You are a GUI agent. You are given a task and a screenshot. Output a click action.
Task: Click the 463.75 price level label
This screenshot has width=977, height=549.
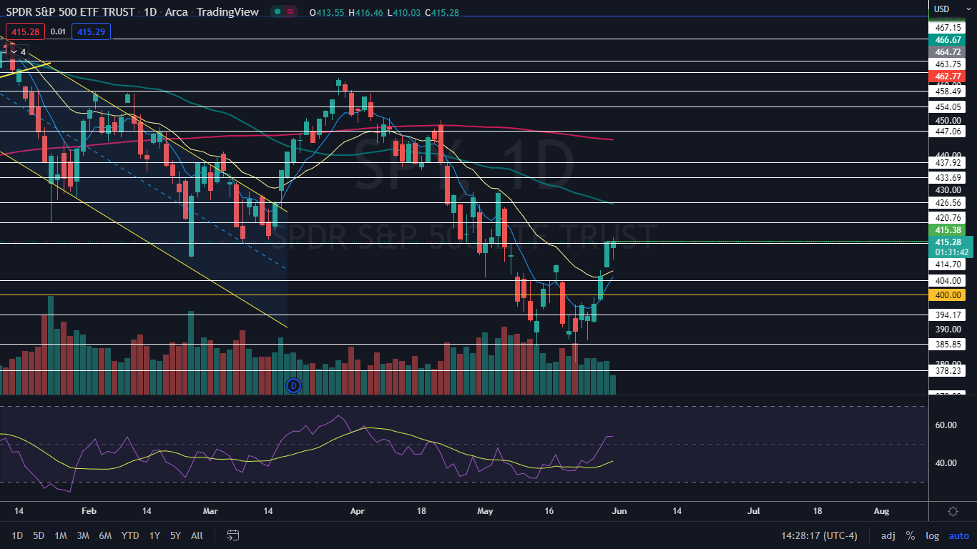coord(946,64)
